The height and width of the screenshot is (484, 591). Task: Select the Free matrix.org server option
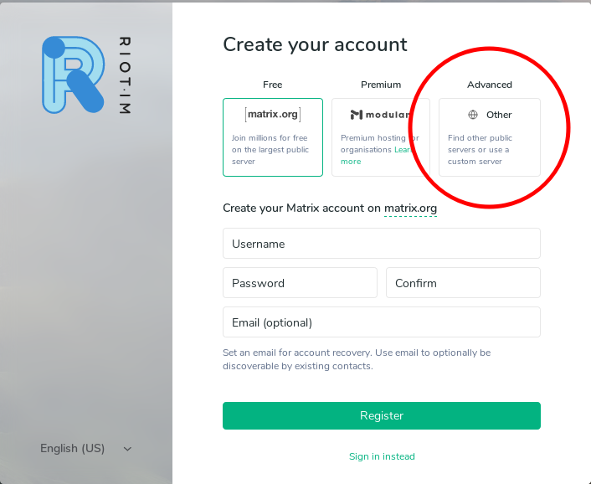pos(273,137)
